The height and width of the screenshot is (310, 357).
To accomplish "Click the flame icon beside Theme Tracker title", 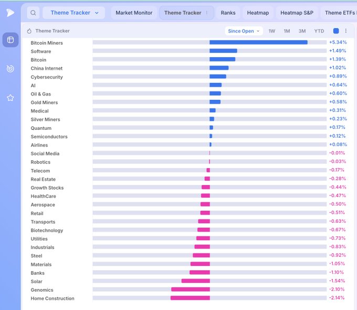I will coord(29,31).
